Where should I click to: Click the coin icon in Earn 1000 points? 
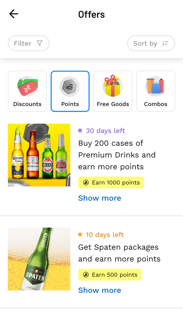[x=86, y=182]
